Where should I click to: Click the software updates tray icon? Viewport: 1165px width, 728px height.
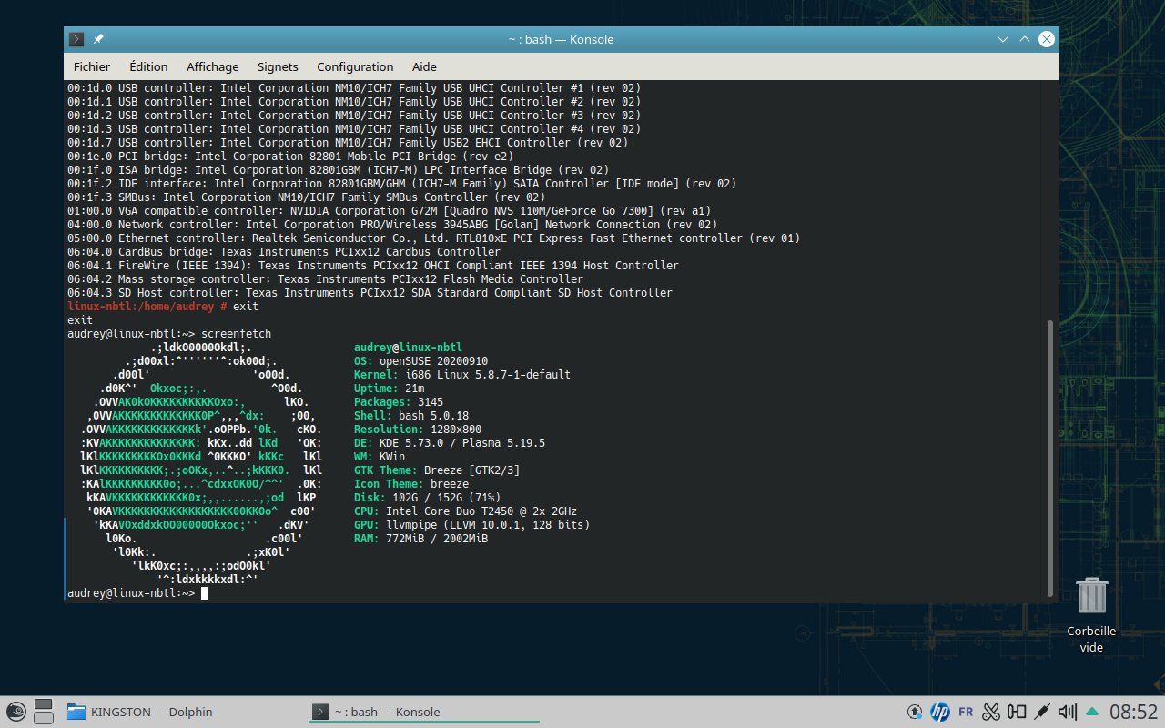[x=914, y=712]
